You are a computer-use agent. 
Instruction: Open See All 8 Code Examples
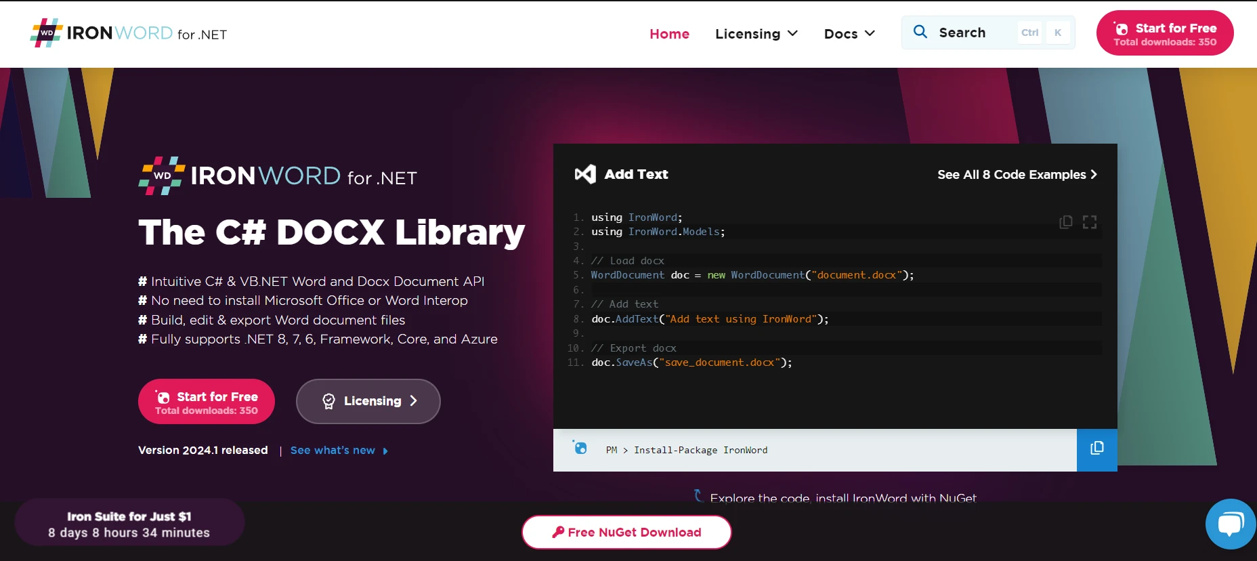tap(1016, 175)
